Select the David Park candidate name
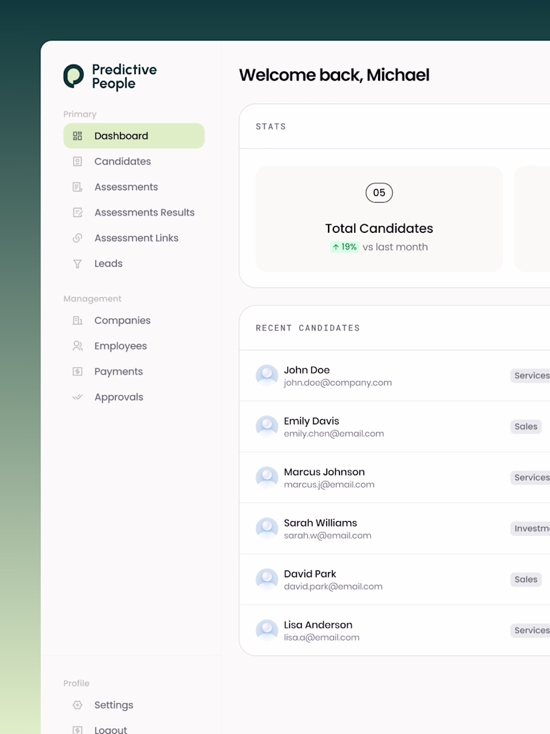 [310, 574]
